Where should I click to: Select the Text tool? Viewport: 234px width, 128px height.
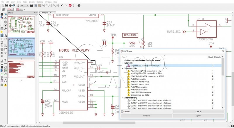[x=6, y=60]
